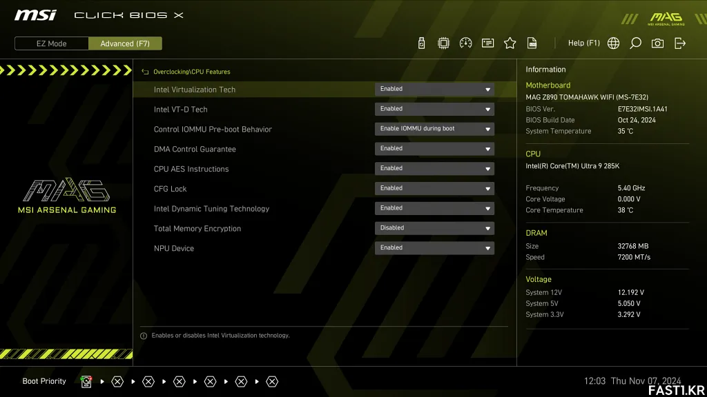Click the clock reading '12:03'
This screenshot has height=397, width=707.
point(594,381)
